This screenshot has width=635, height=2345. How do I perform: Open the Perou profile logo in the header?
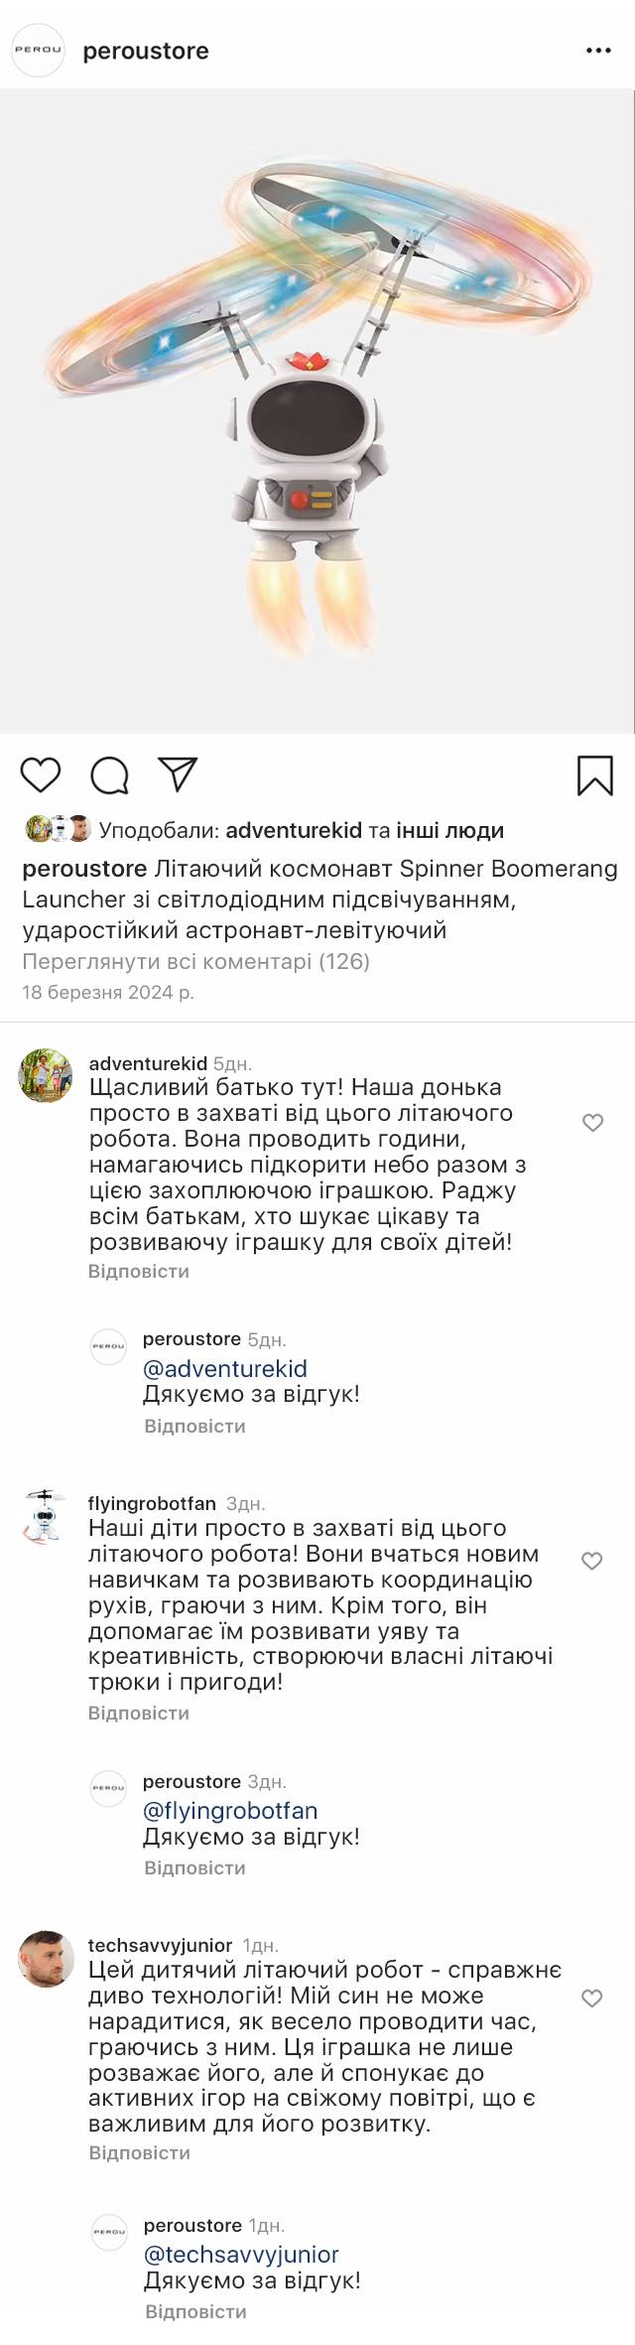point(38,51)
